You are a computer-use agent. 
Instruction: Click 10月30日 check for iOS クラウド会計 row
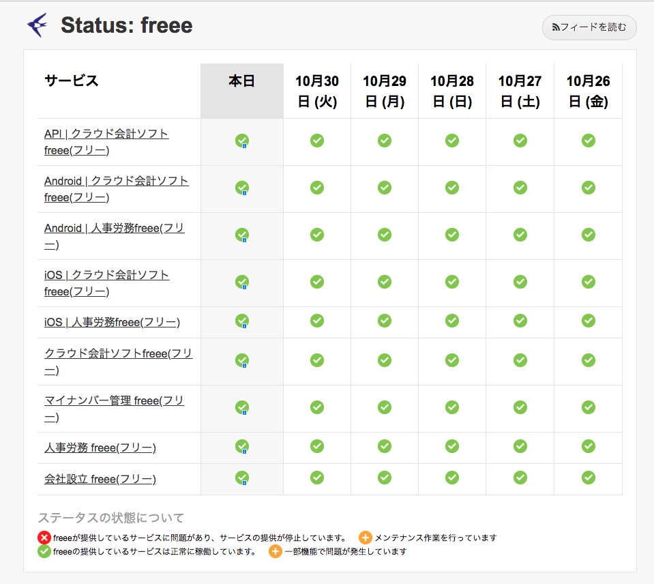click(317, 282)
